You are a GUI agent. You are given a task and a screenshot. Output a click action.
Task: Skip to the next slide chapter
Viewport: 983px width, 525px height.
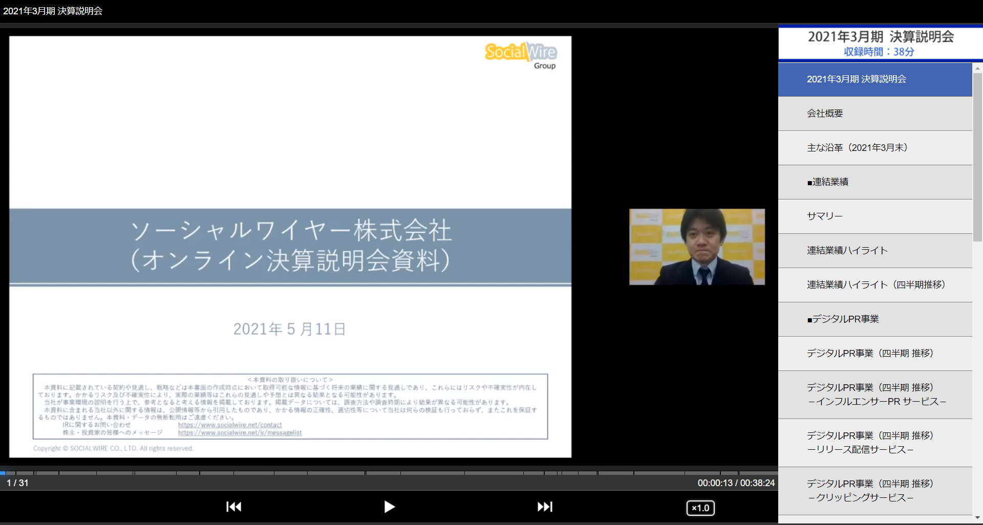(545, 507)
